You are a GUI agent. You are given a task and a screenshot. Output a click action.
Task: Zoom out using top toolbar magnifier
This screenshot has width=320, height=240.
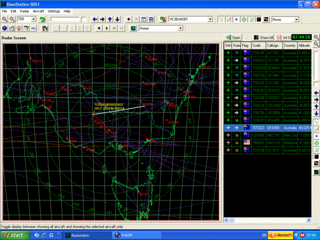pyautogui.click(x=12, y=20)
